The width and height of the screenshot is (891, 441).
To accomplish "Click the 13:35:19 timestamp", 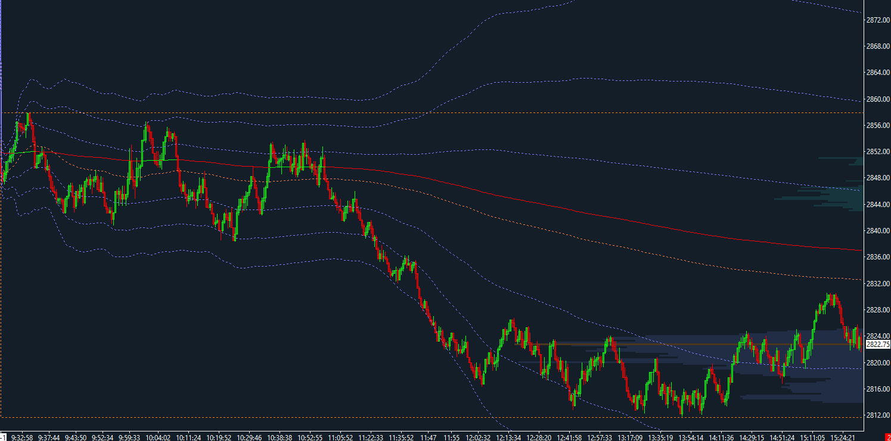I will point(662,437).
